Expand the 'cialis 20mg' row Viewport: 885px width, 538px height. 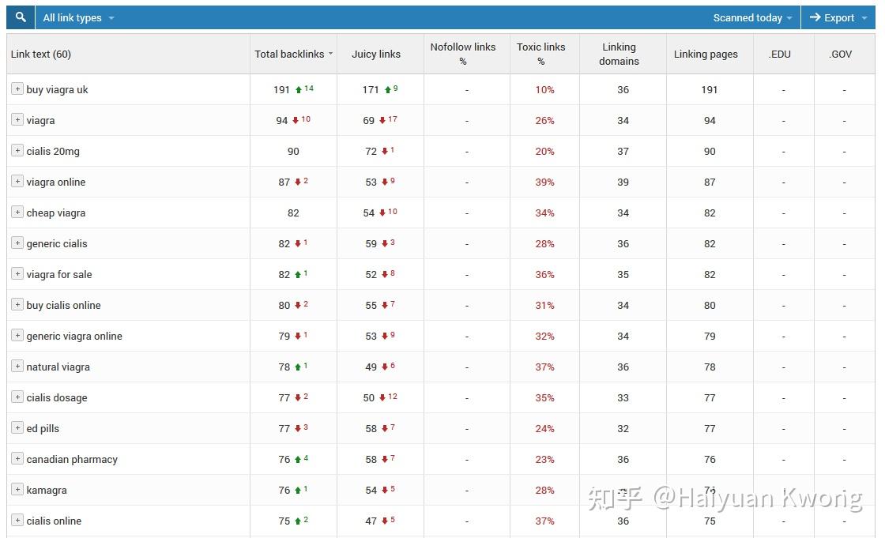click(x=17, y=151)
